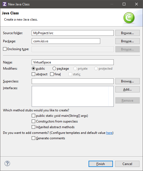
Task: Enable public static void main stub
Action: tap(34, 116)
